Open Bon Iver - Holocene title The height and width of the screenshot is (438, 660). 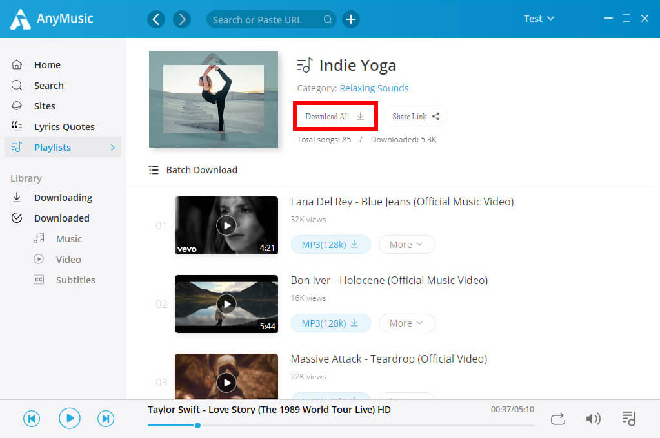click(389, 280)
